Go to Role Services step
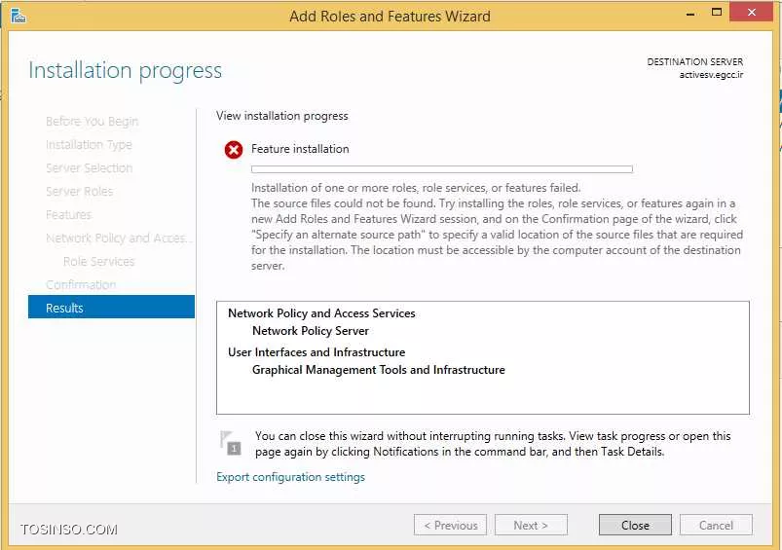The height and width of the screenshot is (550, 782). click(x=98, y=261)
